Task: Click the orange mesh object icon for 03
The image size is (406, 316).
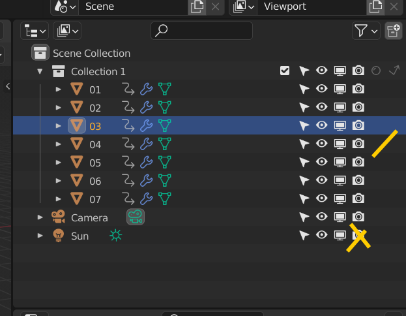Action: click(x=77, y=125)
